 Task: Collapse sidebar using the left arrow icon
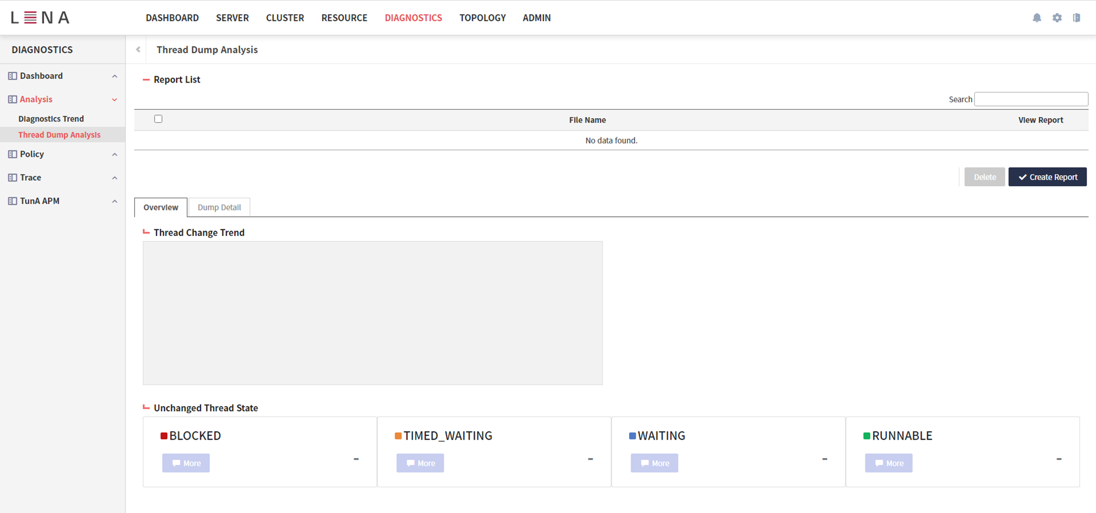pyautogui.click(x=138, y=50)
